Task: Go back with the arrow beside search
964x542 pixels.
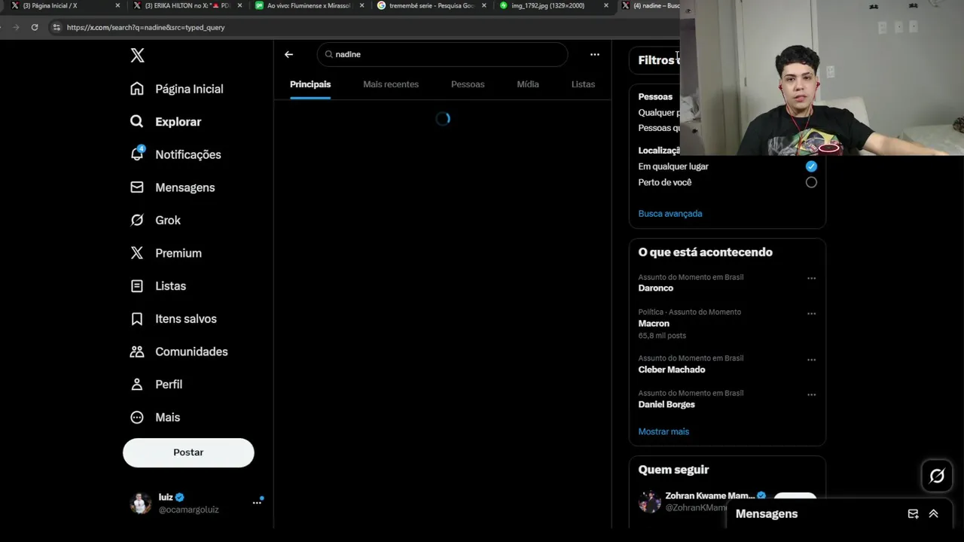Action: point(288,54)
